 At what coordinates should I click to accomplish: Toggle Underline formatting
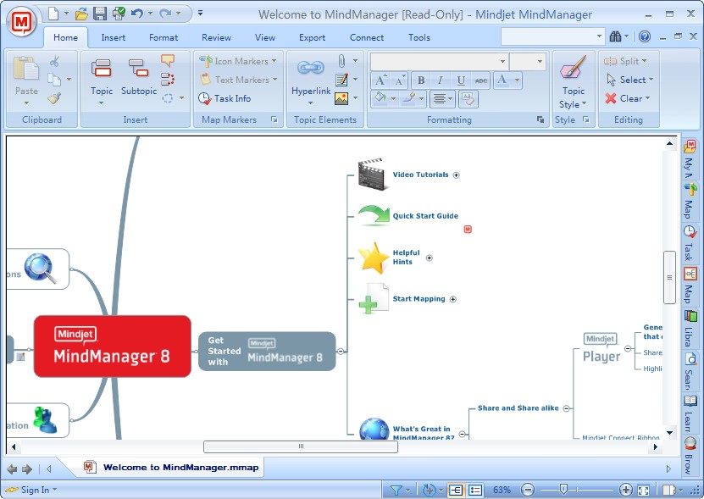[x=461, y=80]
